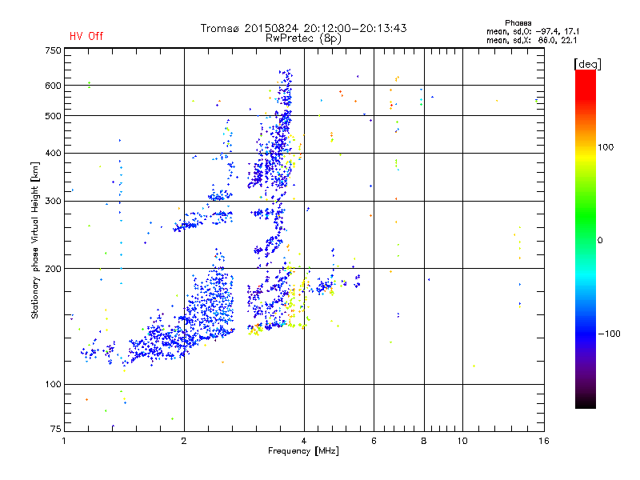This screenshot has width=640, height=480.
Task: Click the "1" MHz frequency tick label
Action: (64, 441)
